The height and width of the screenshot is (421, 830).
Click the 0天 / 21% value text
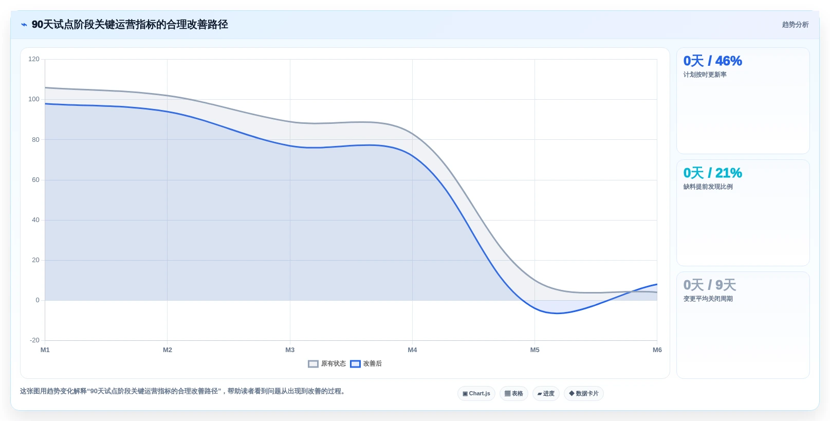coord(713,173)
